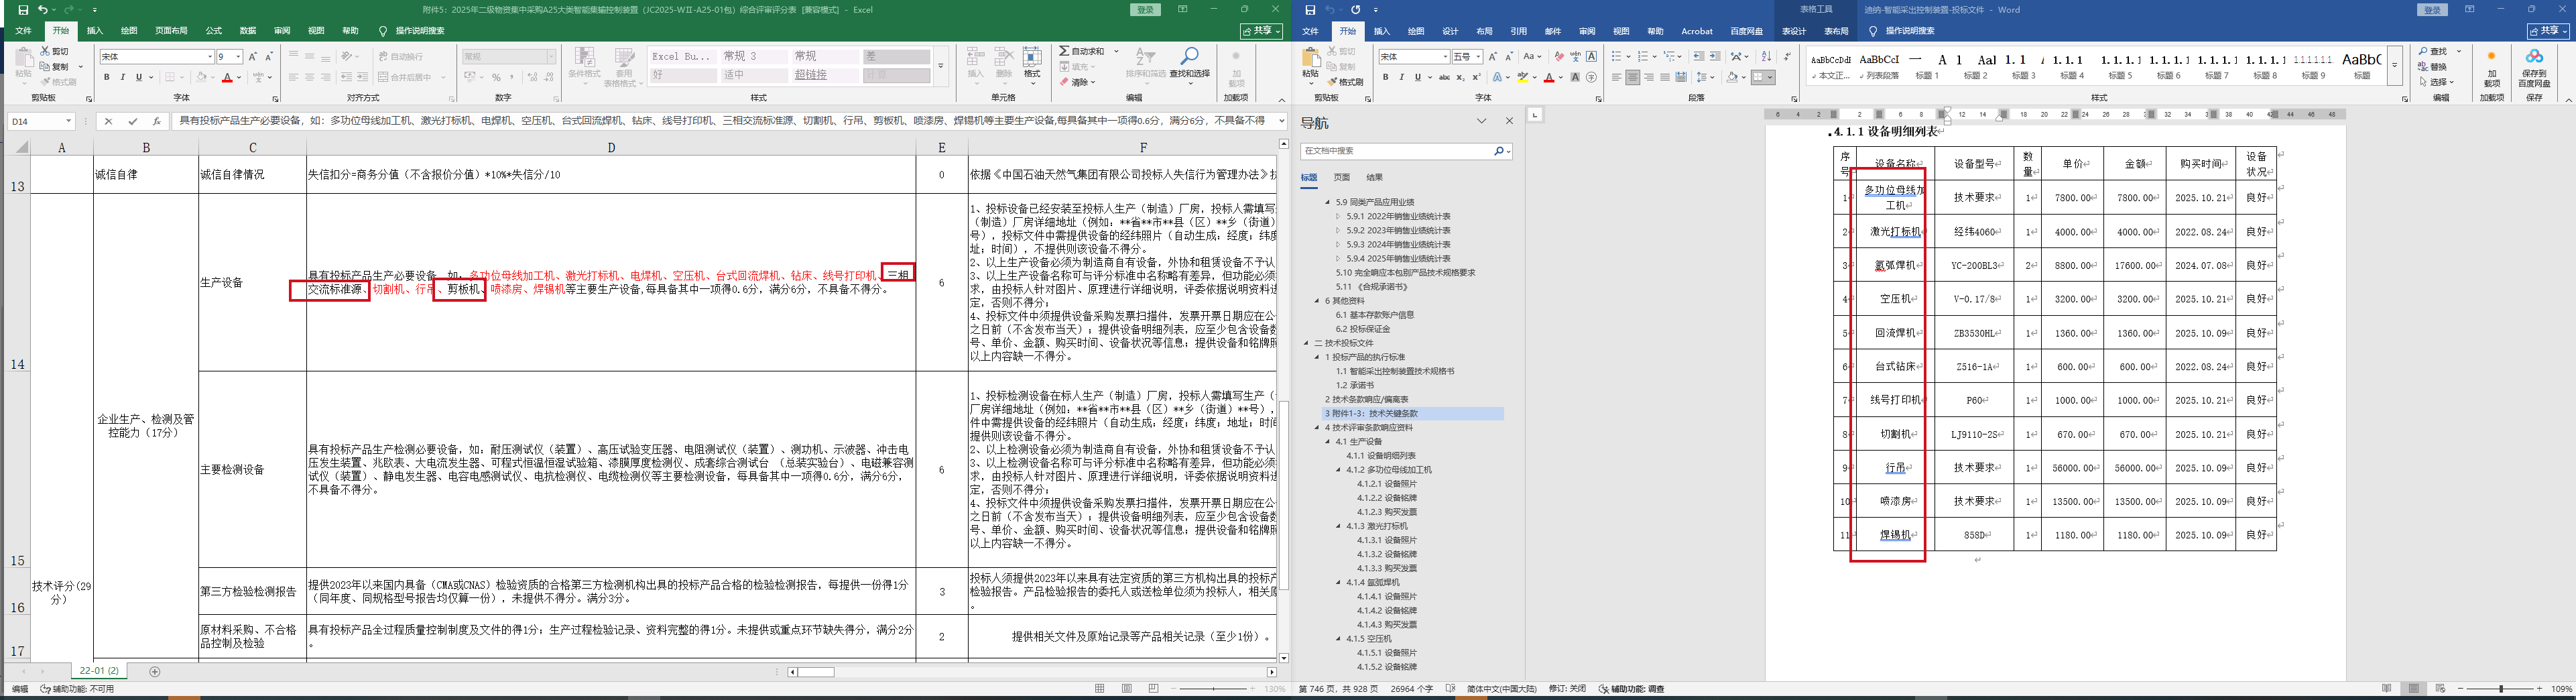Click the insert function fx button
This screenshot has width=2576, height=700.
click(156, 121)
